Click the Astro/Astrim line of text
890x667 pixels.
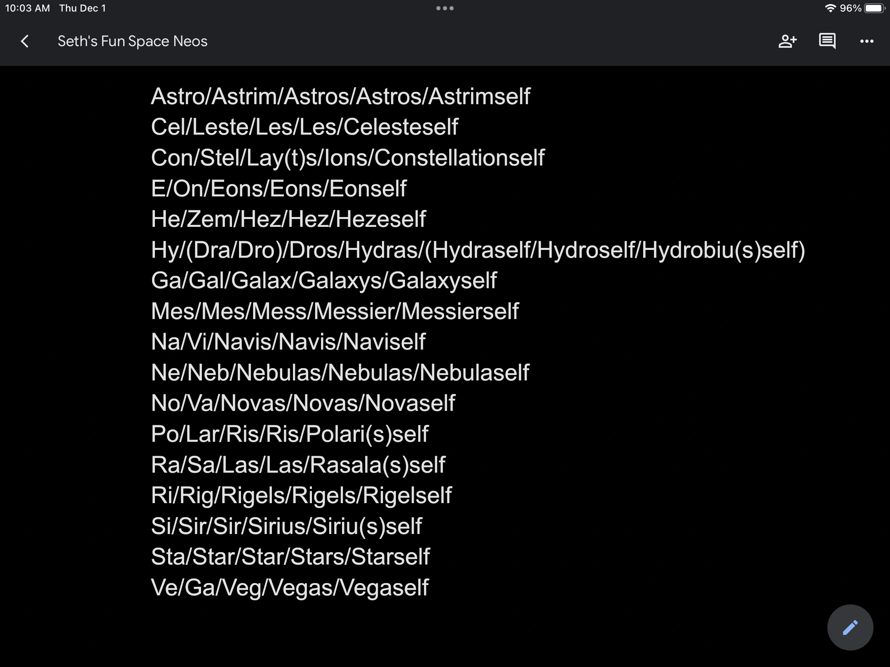tap(340, 96)
